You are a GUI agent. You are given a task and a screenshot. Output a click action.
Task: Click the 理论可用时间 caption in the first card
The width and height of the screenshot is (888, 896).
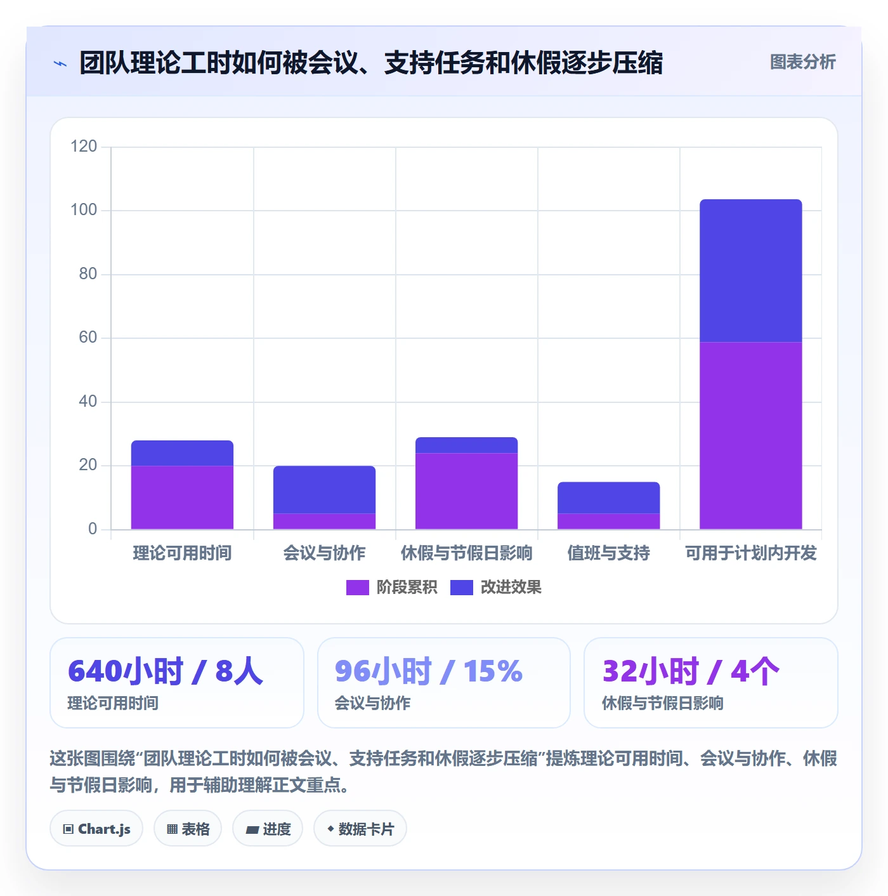point(113,703)
